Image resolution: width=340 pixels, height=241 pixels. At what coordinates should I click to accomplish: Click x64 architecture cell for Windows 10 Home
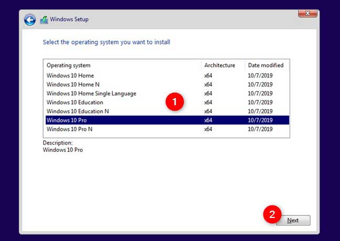point(208,75)
